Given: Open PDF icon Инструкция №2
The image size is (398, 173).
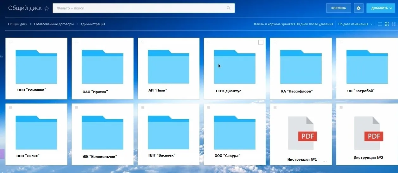Looking at the screenshot, I should (x=369, y=133).
